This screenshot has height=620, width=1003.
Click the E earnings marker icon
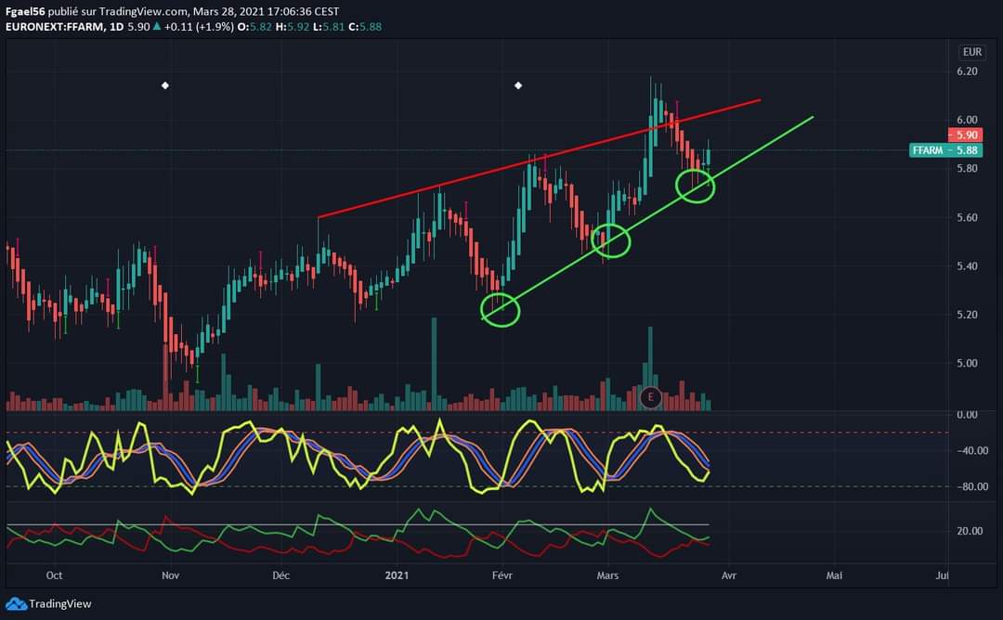pyautogui.click(x=650, y=397)
